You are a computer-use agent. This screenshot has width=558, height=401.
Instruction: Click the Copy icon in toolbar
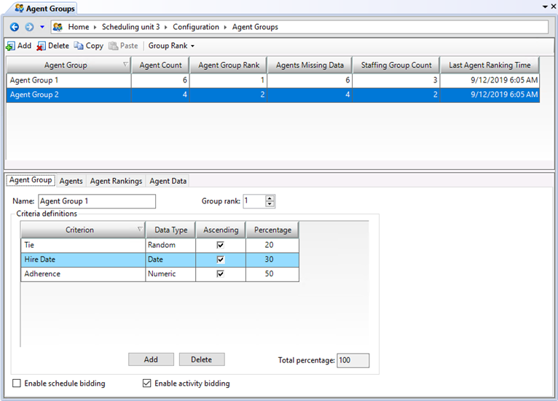pyautogui.click(x=79, y=46)
